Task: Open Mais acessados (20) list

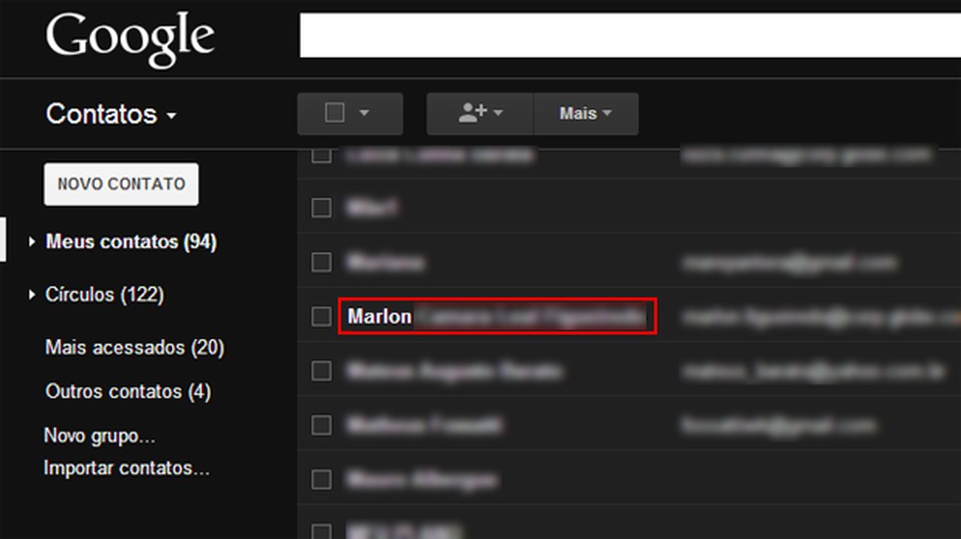Action: [x=135, y=348]
